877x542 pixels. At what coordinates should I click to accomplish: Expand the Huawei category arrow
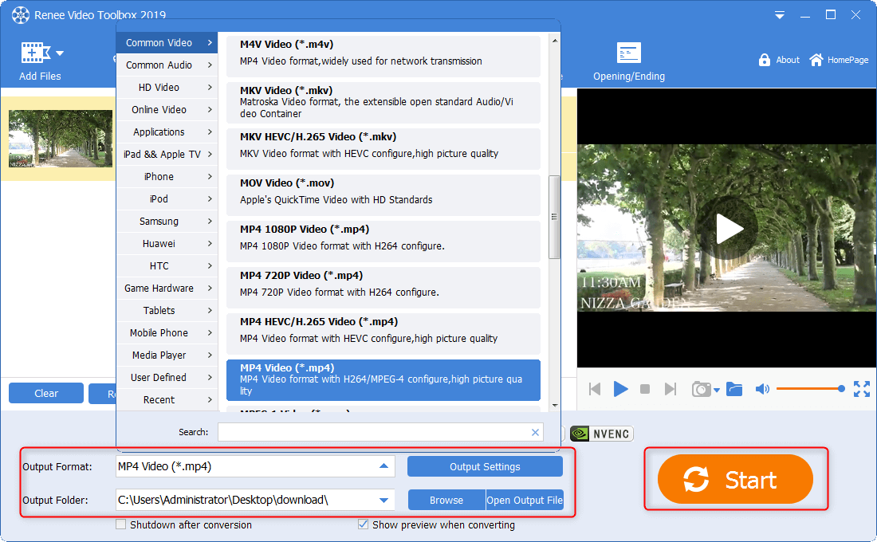click(210, 244)
